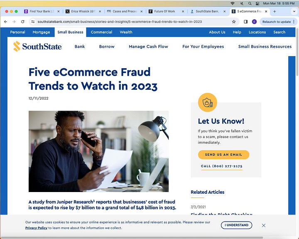Open Chrome three-dot menu
Screen dimensions: 299x239
point(294,22)
